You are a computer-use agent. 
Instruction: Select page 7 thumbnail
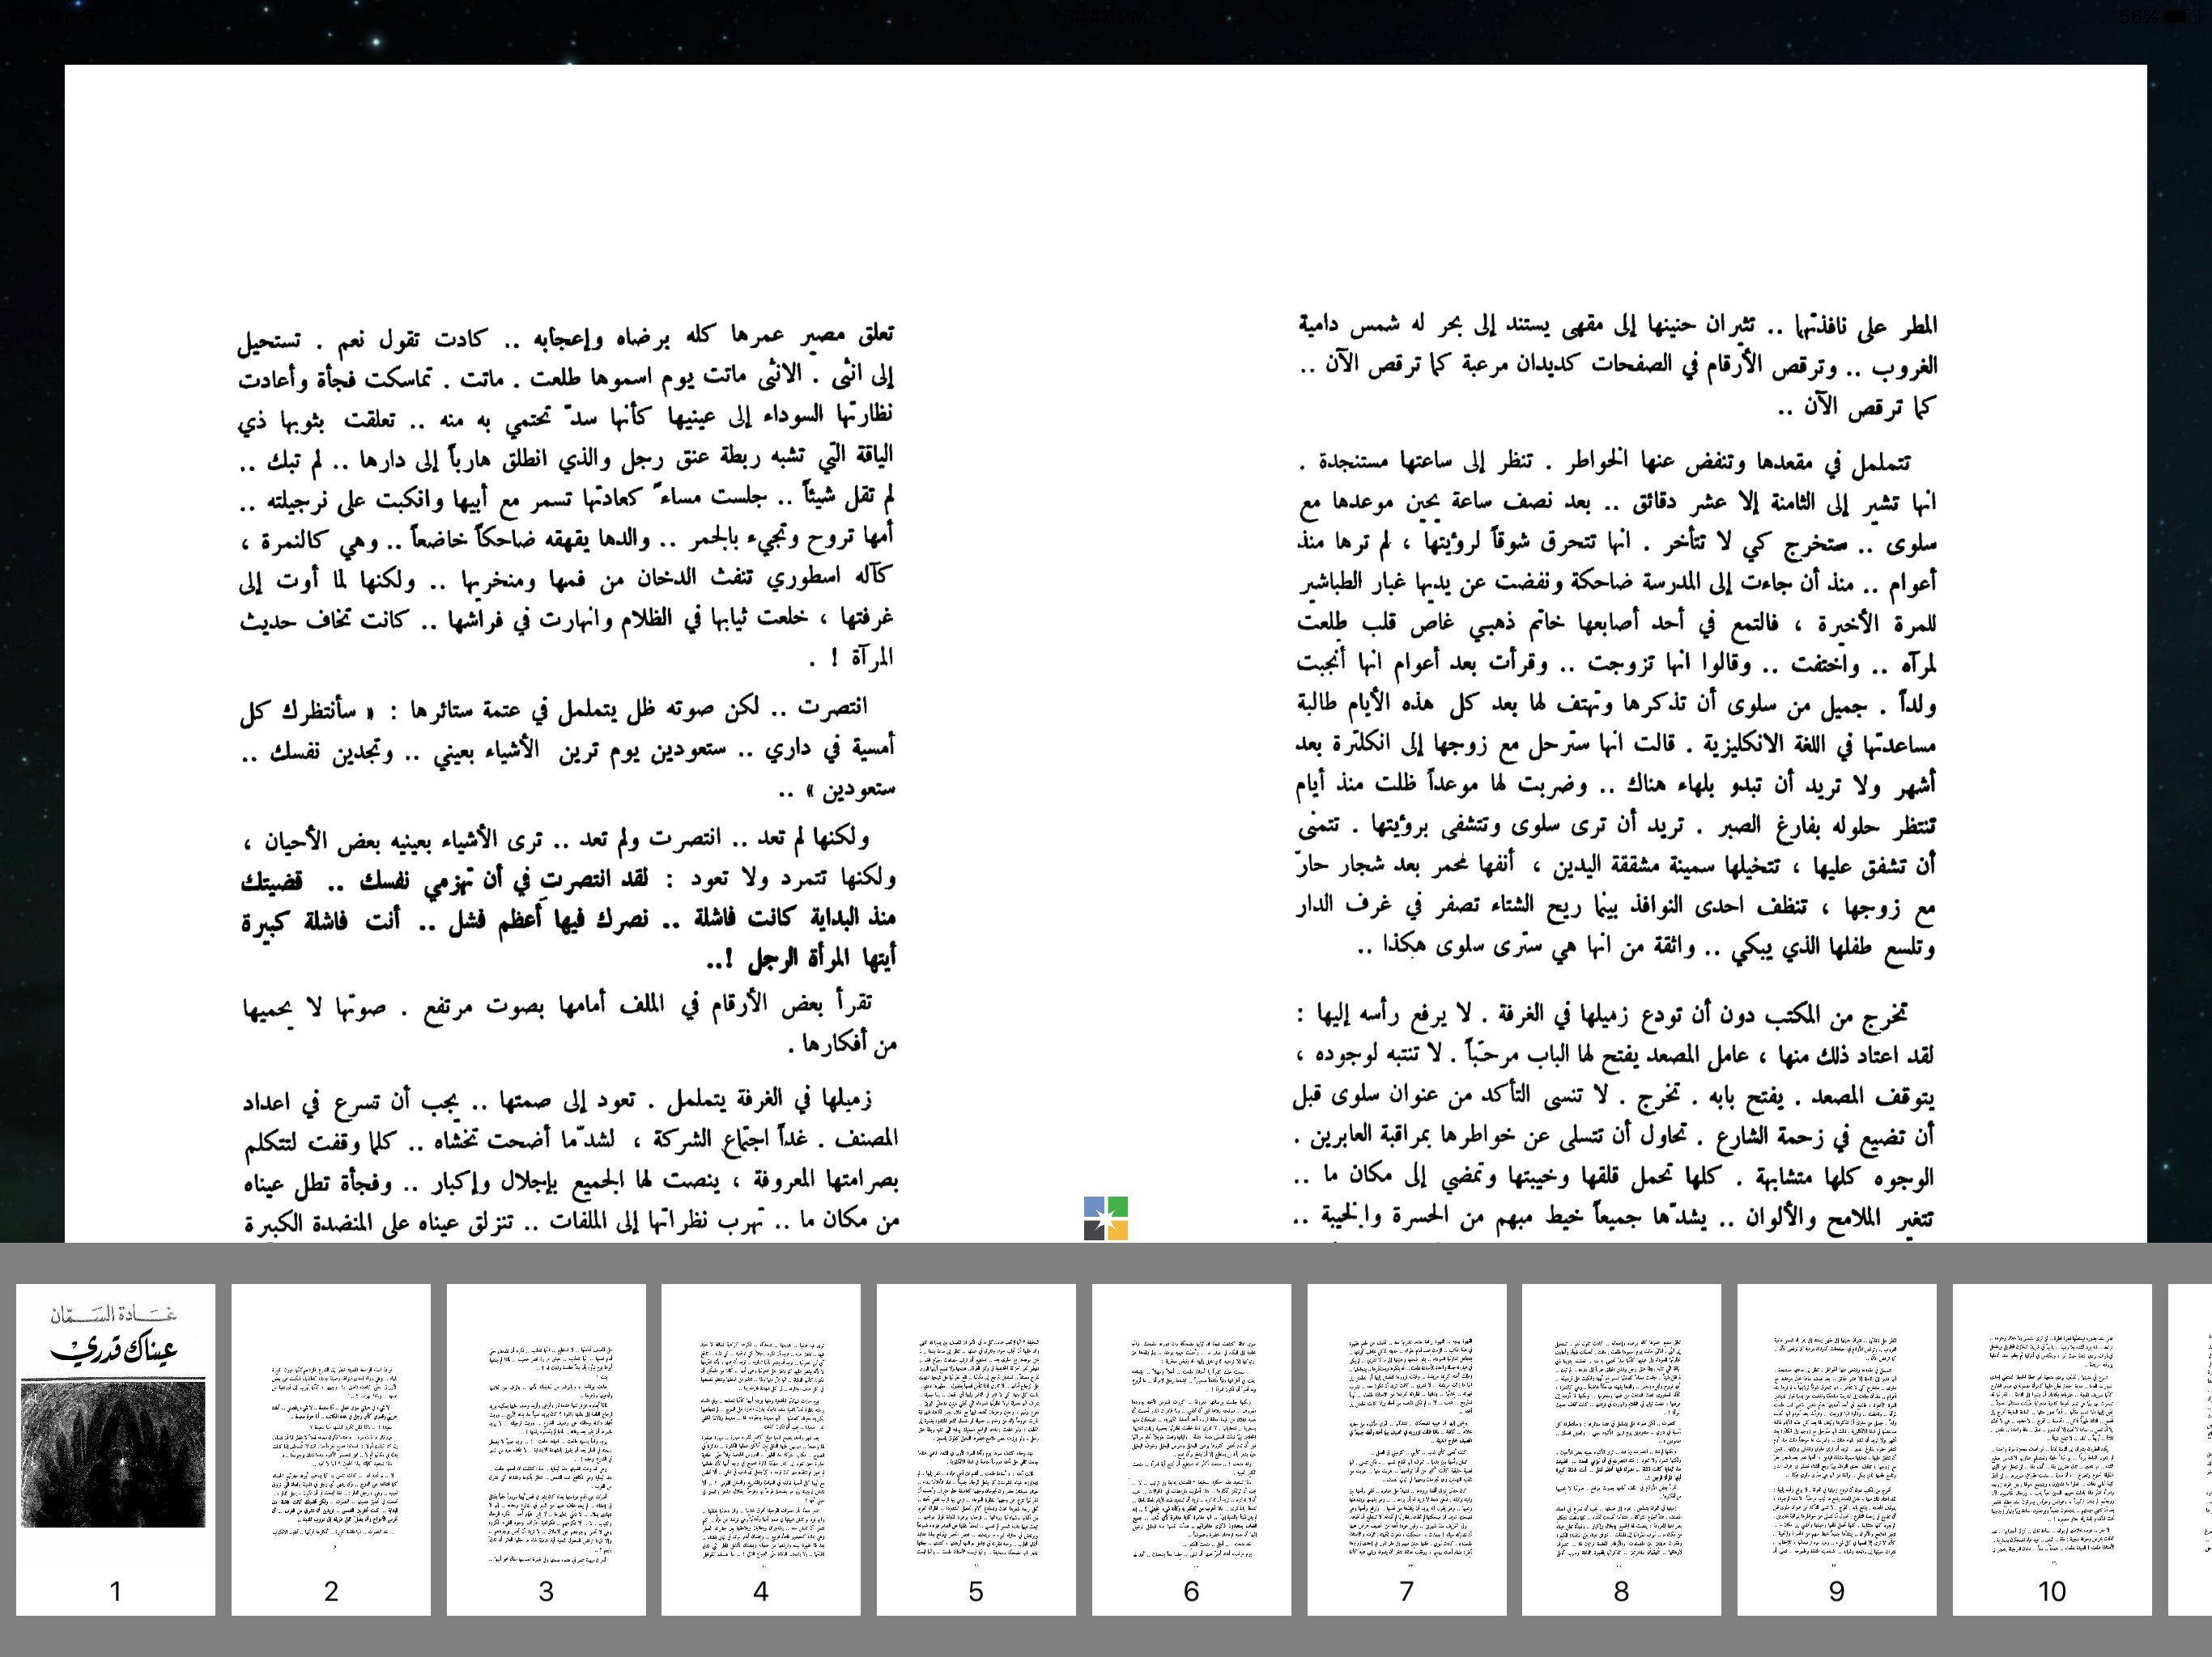(1407, 1449)
